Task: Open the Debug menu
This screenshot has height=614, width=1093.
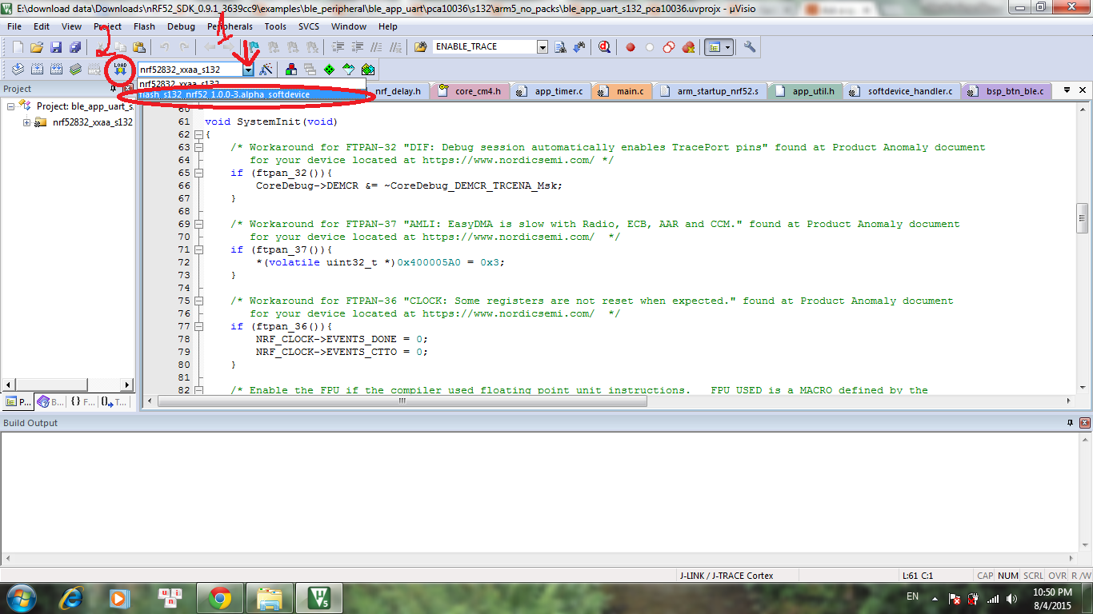Action: (181, 26)
